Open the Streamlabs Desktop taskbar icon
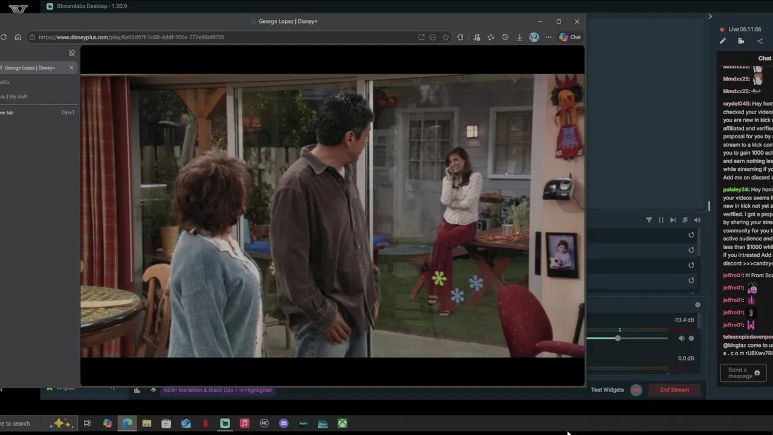Screen dimensions: 773x435 225,424
